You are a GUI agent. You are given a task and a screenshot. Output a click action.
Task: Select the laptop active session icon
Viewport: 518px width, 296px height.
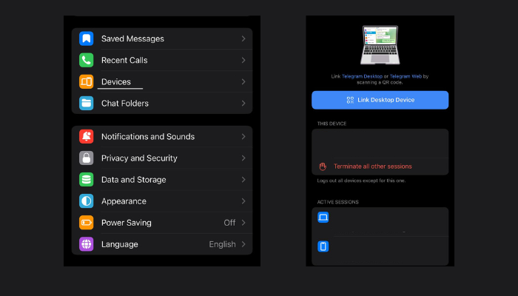[x=323, y=218]
